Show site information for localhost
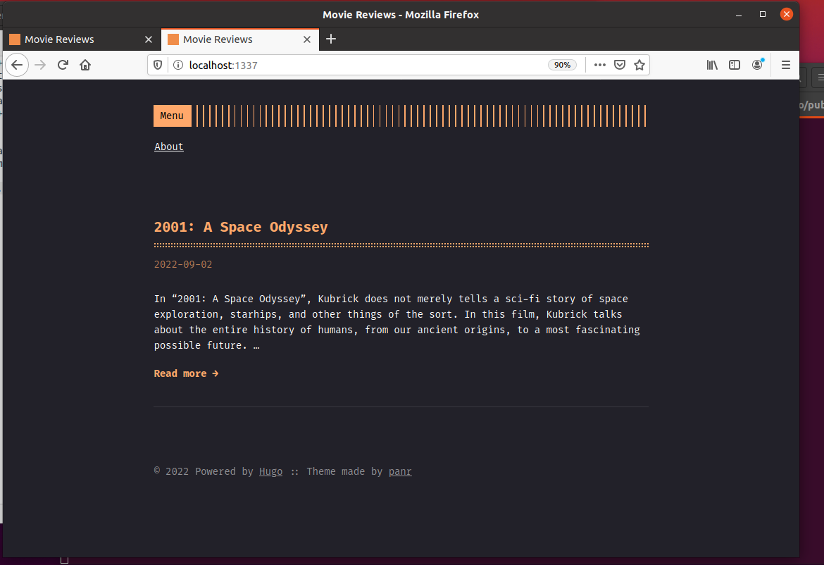 [x=178, y=66]
